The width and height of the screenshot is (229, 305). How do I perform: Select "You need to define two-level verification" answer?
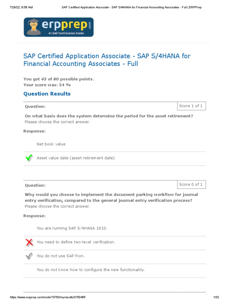[x=76, y=242]
